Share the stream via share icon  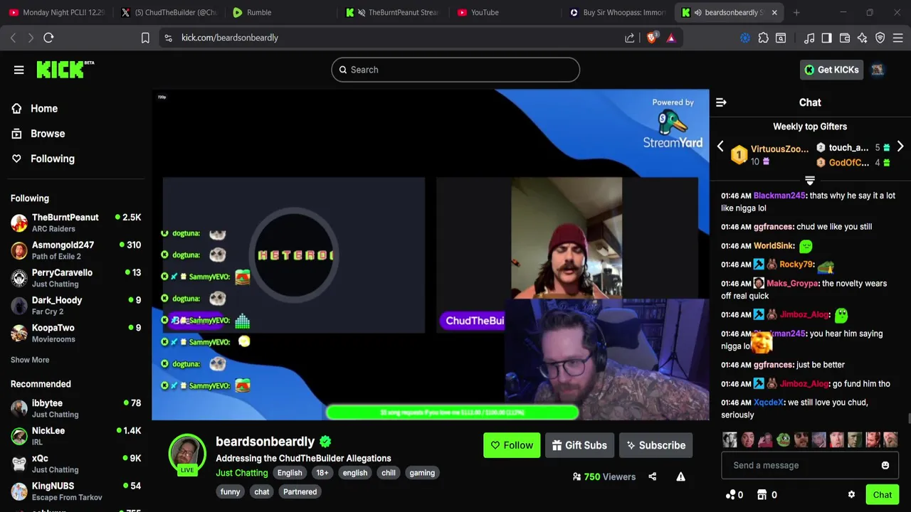(x=653, y=476)
